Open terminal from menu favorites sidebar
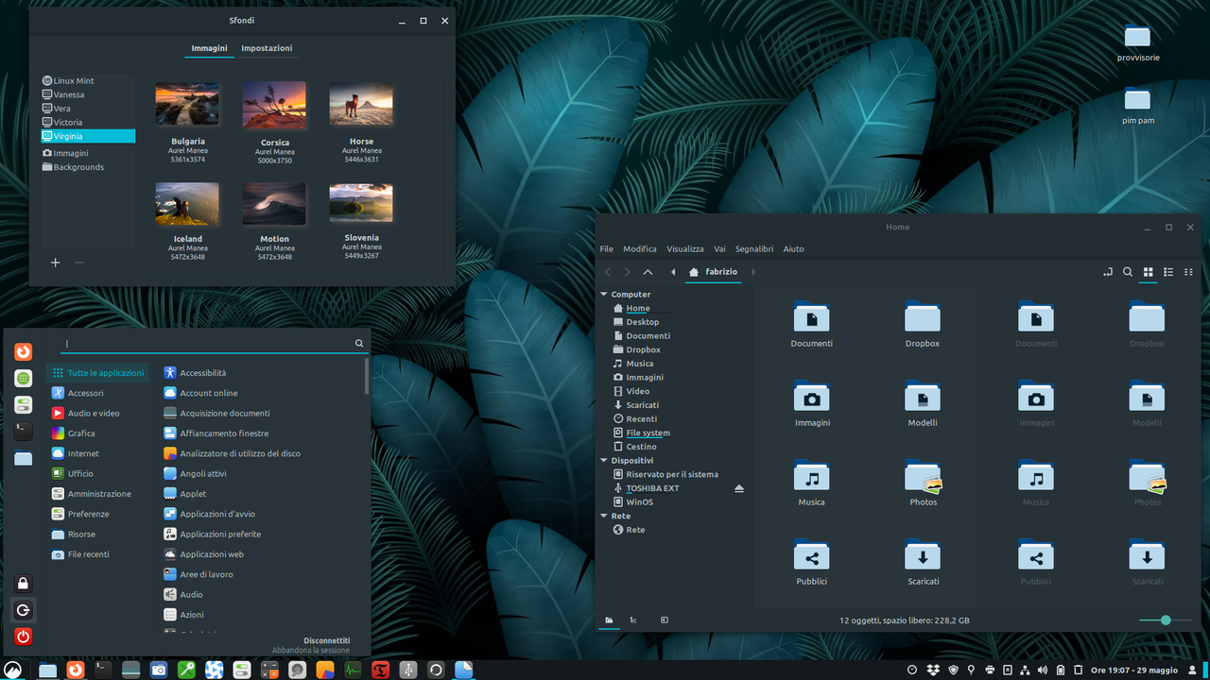Viewport: 1210px width, 680px height. click(x=24, y=431)
